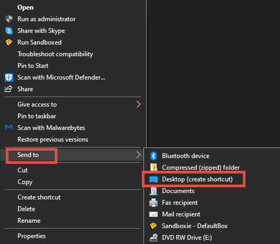The image size is (280, 244).
Task: Click the DVD RW Drive icon
Action: 154,238
